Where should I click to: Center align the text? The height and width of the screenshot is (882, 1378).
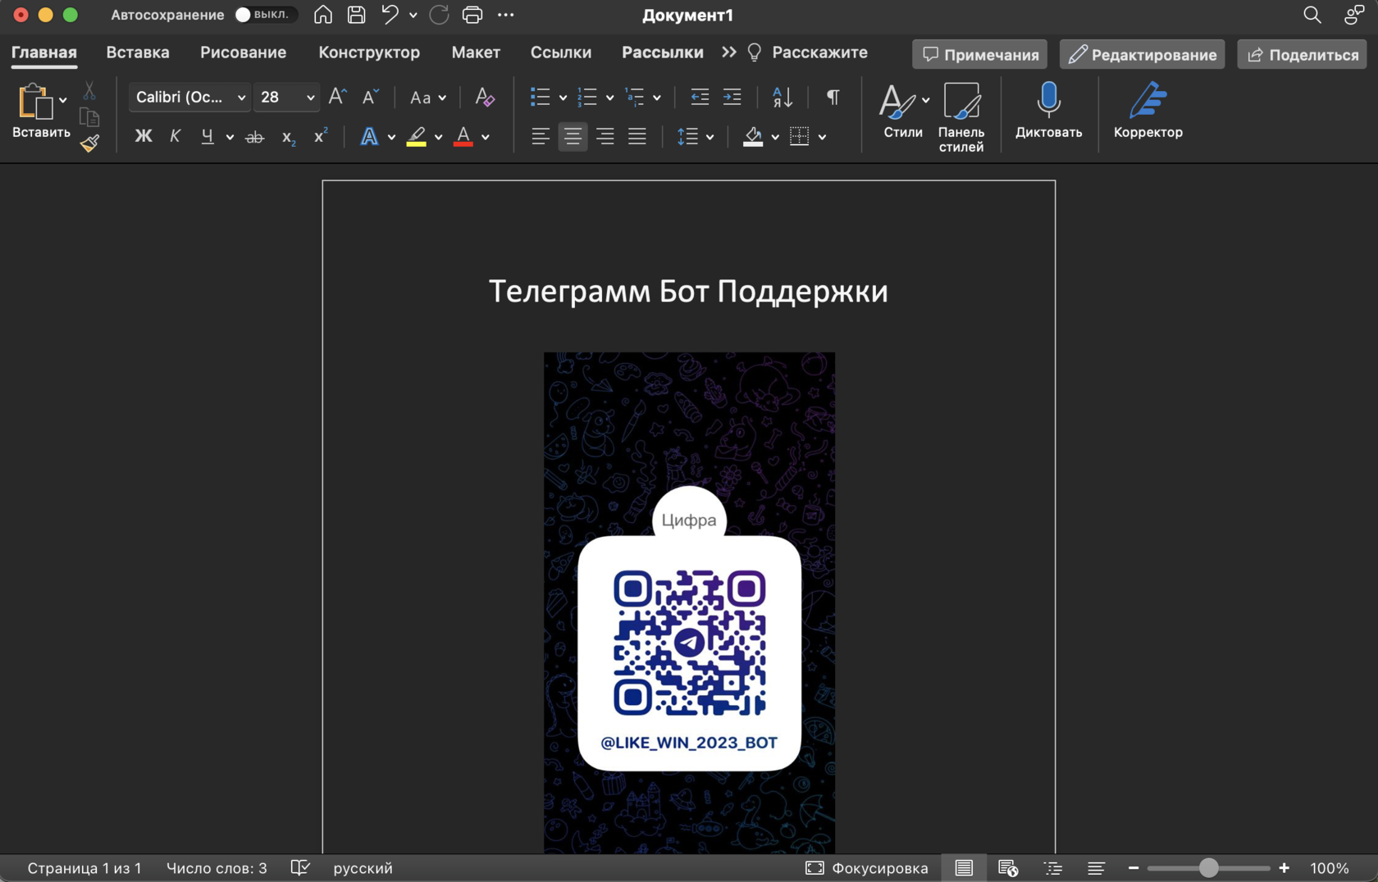point(573,137)
